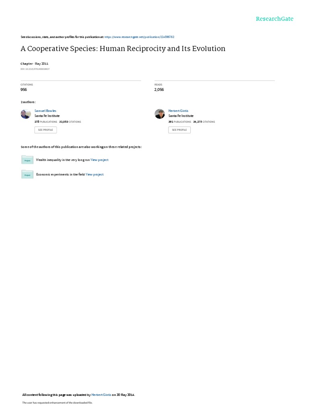Click the ResearchGate logo
This screenshot has width=309, height=412.
click(274, 19)
